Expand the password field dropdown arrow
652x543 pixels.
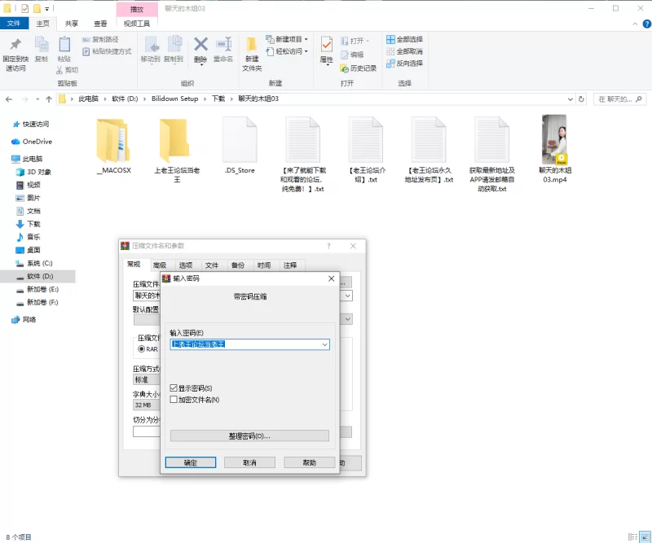point(325,344)
